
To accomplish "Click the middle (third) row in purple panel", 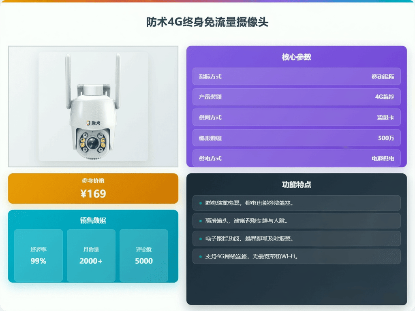I will coord(296,117).
